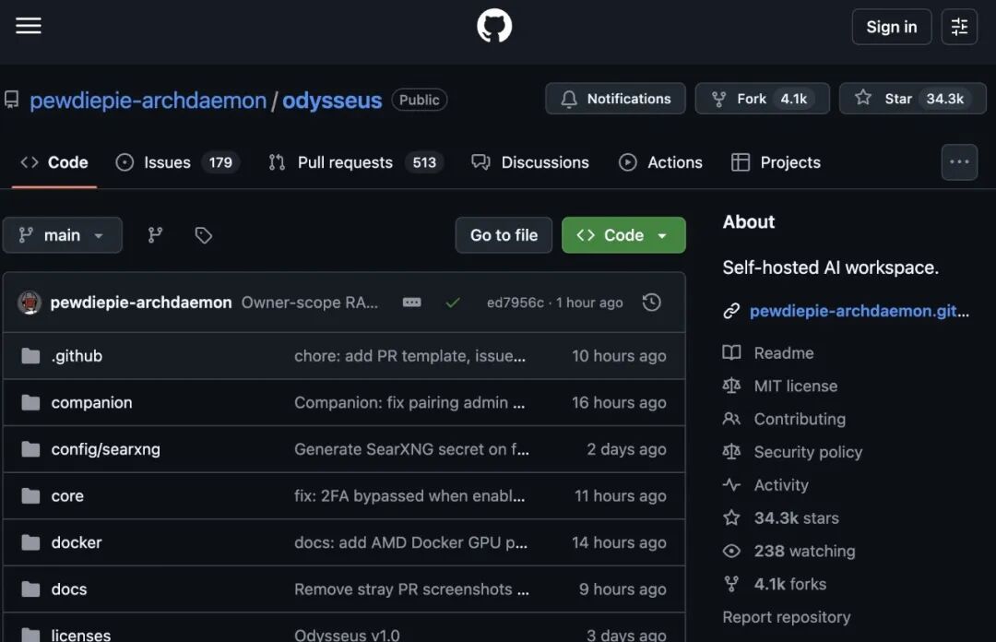
Task: Click folder icon beside config/searxng
Action: tap(30, 449)
